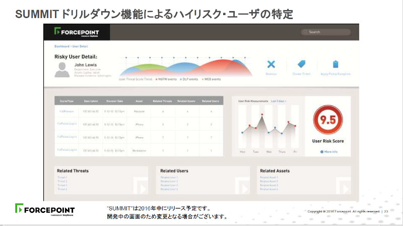Open the Last 5 days dropdown
The width and height of the screenshot is (403, 226).
[x=279, y=101]
